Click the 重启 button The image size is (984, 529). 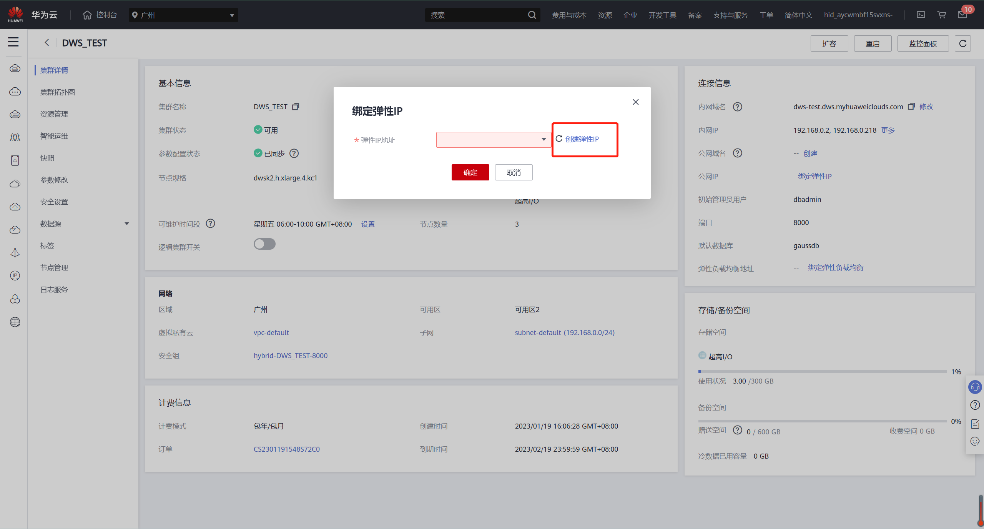[x=873, y=43]
